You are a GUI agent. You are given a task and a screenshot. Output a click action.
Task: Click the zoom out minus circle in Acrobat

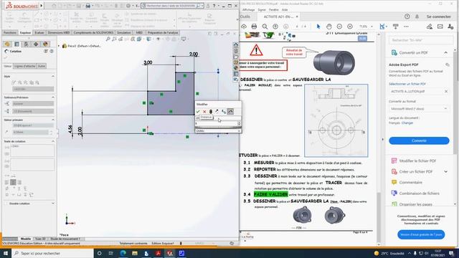339,27
